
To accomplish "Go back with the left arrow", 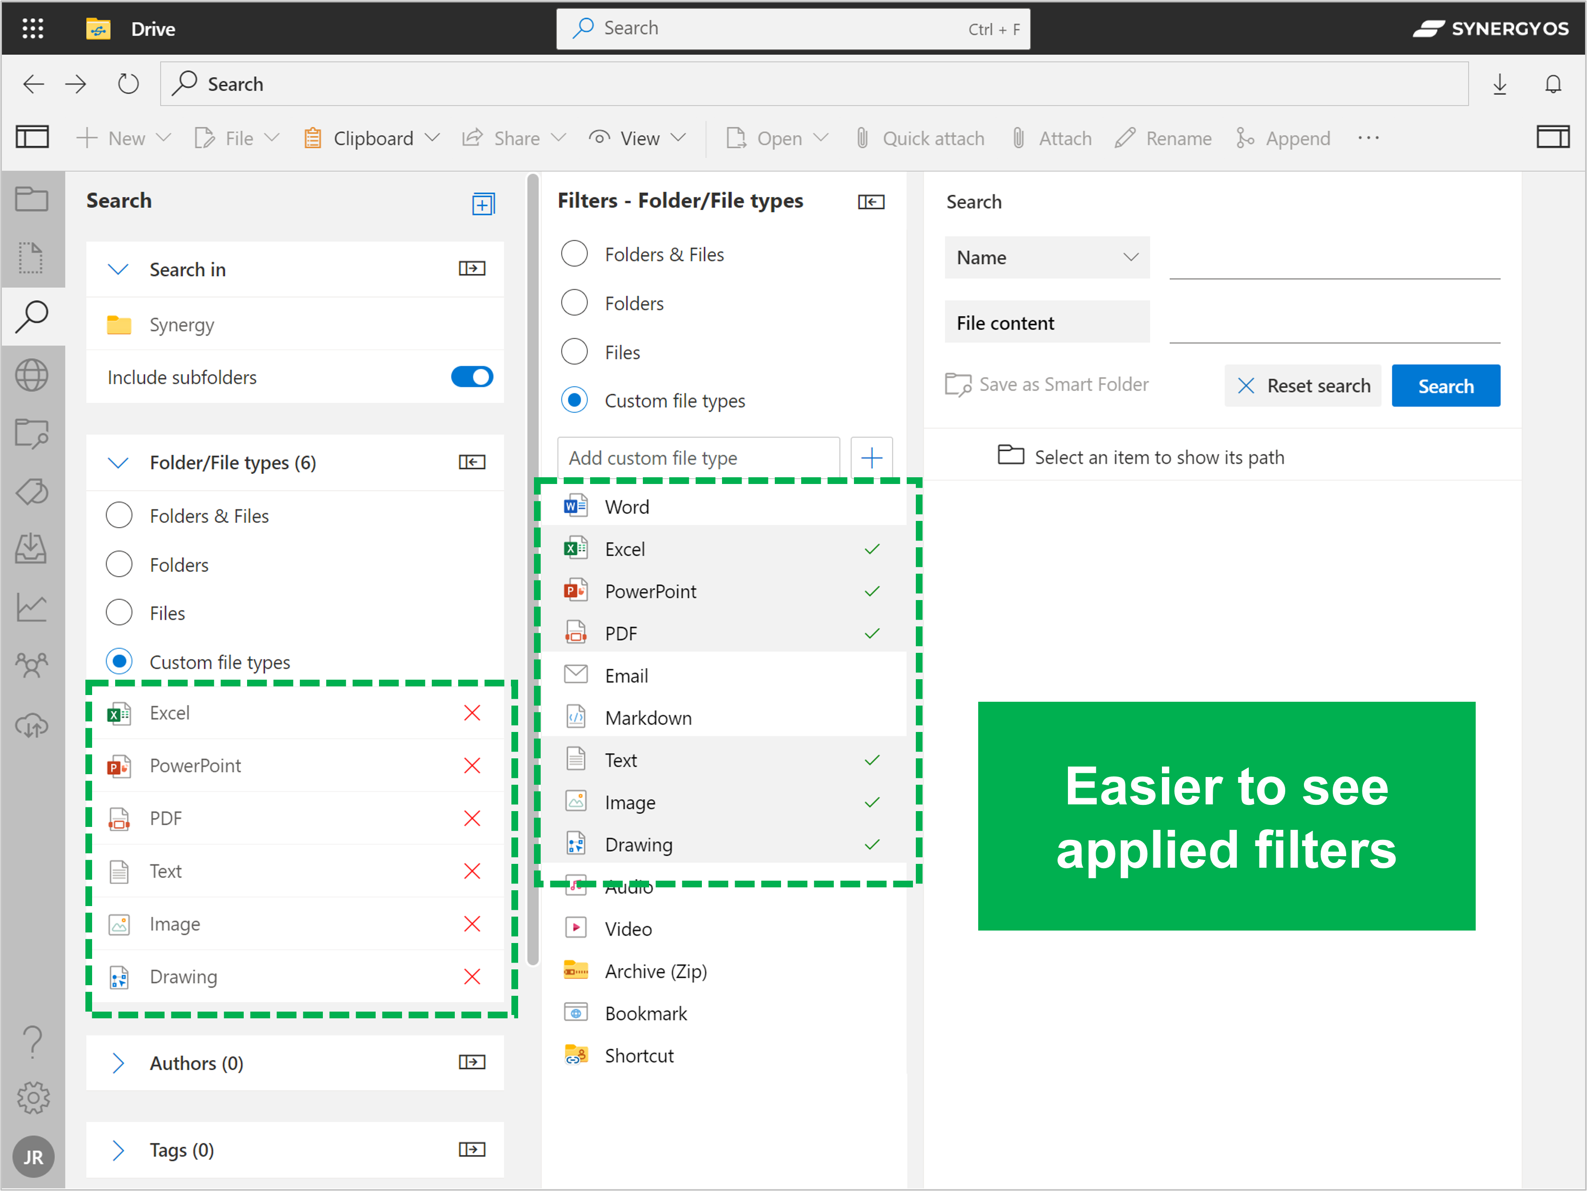I will point(34,84).
